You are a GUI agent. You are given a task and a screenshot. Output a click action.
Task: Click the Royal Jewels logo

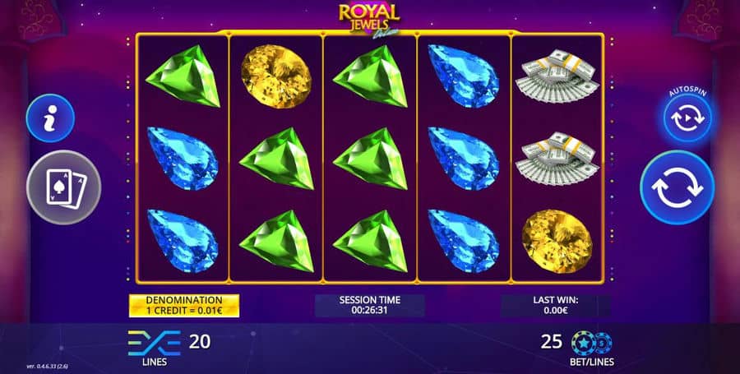(369, 20)
